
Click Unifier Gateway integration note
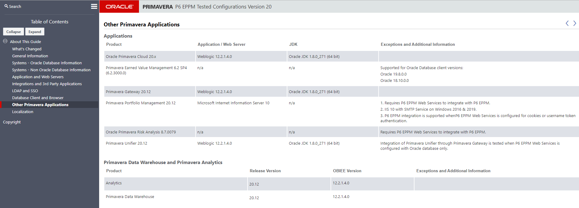[x=470, y=146]
